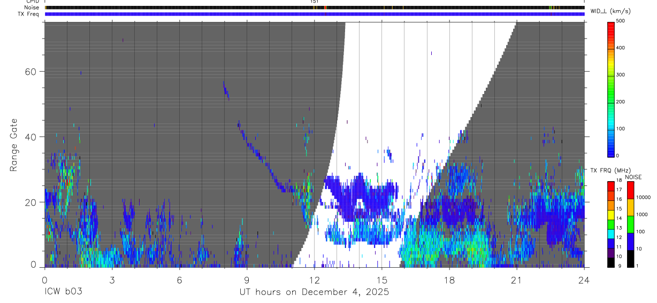Image resolution: width=657 pixels, height=303 pixels.
Task: Click the 500 label on WID colorbar
Action: coord(620,21)
